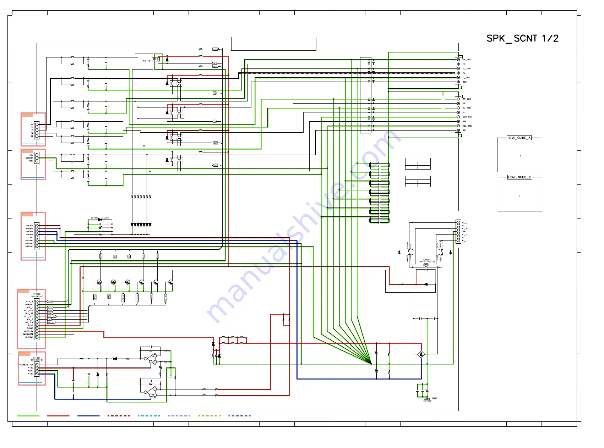The width and height of the screenshot is (604, 448).
Task: Click the H/P_R pin label on CP4800
Action: coord(29,302)
